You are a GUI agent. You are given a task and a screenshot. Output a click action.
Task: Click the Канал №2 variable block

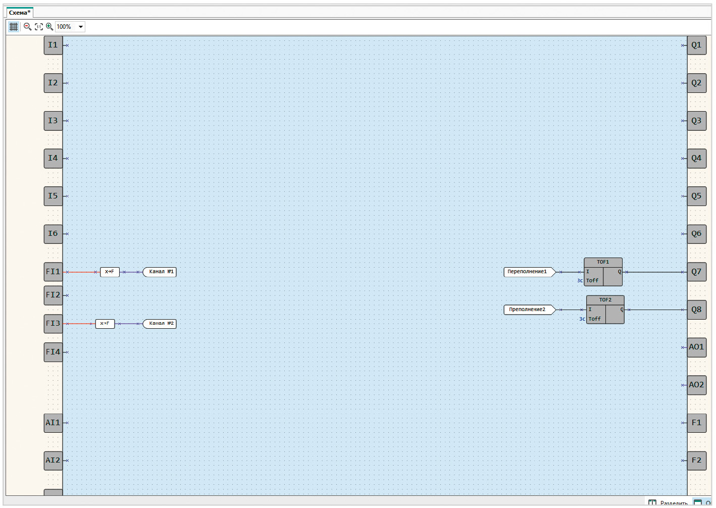click(x=160, y=324)
